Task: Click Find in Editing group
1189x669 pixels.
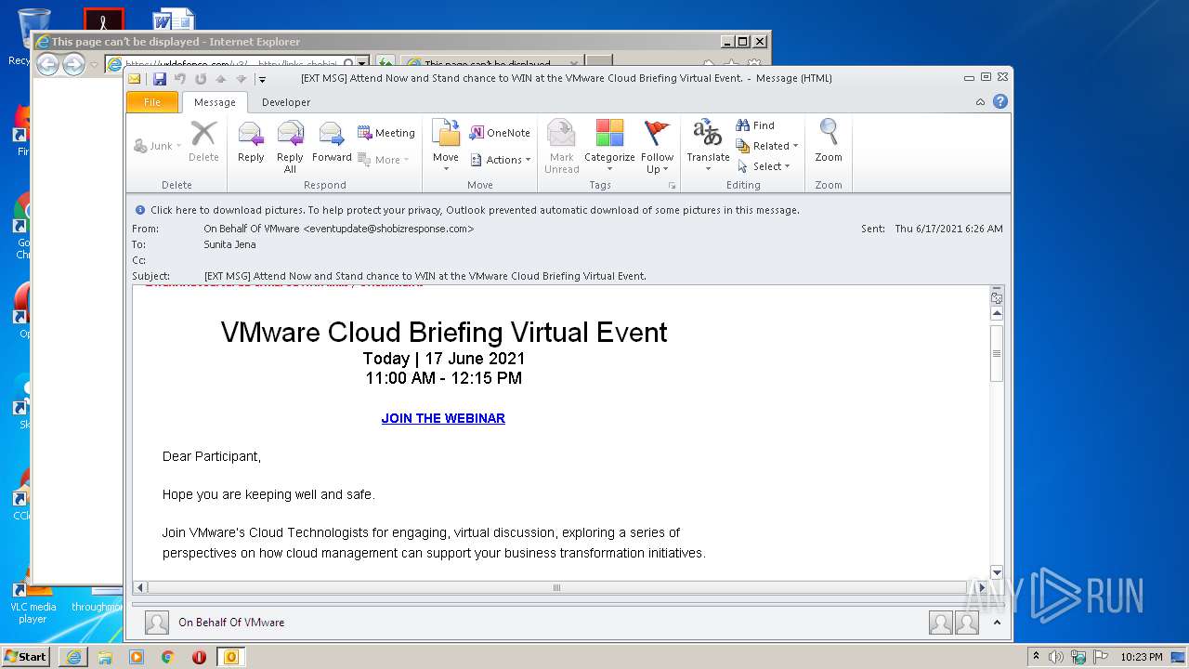Action: (x=755, y=125)
